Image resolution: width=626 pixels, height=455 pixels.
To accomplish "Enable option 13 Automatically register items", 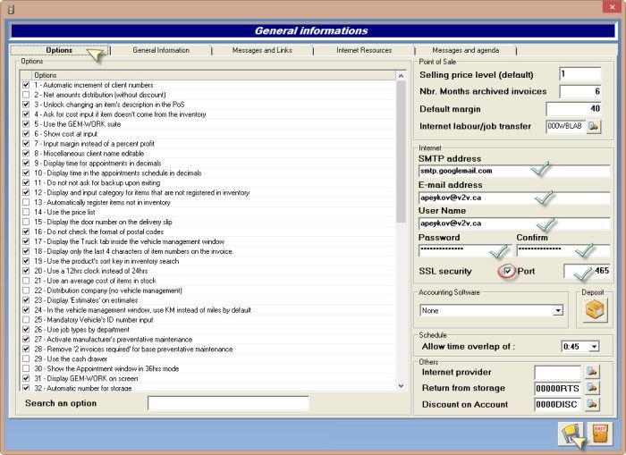I will tap(26, 202).
